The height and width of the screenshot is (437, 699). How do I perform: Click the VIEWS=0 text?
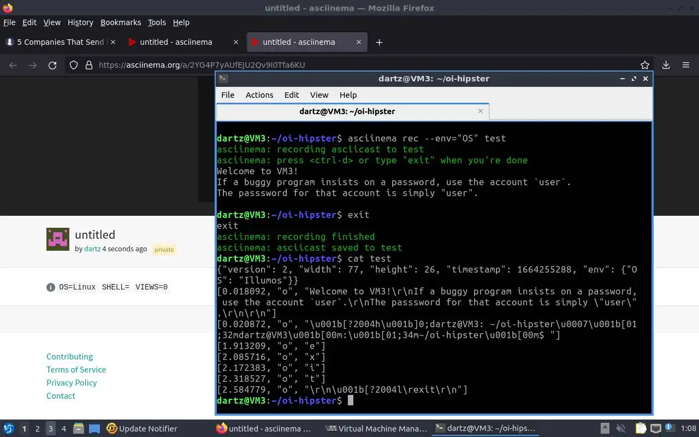pos(151,287)
